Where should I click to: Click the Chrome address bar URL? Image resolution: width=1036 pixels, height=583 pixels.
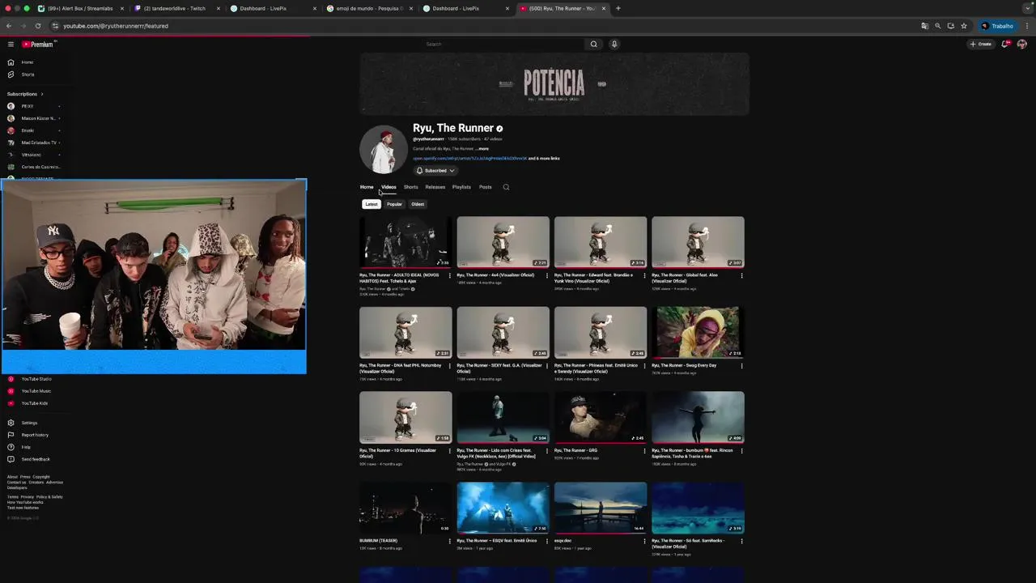116,26
